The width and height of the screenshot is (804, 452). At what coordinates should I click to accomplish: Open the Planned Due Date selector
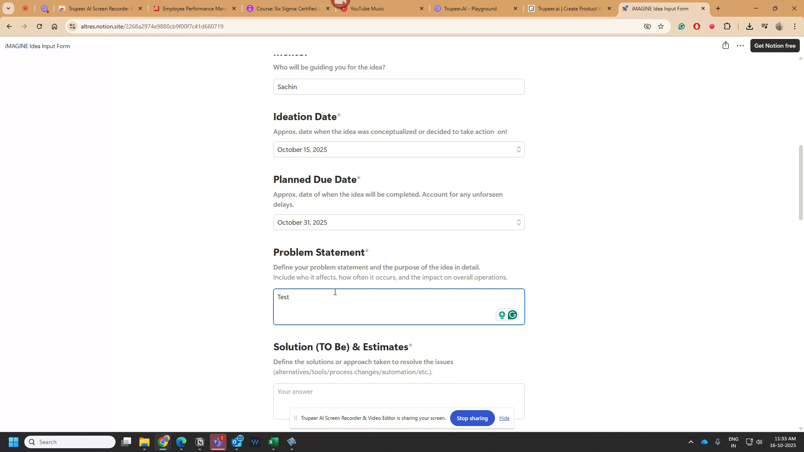pyautogui.click(x=518, y=222)
